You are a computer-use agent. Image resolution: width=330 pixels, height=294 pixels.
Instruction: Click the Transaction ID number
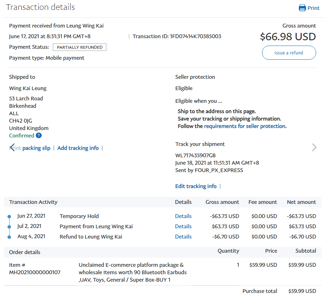[196, 36]
